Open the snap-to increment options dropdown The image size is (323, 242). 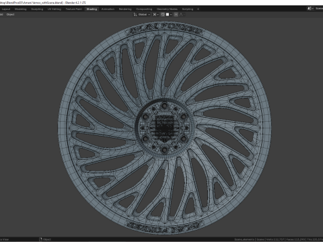coord(169,15)
